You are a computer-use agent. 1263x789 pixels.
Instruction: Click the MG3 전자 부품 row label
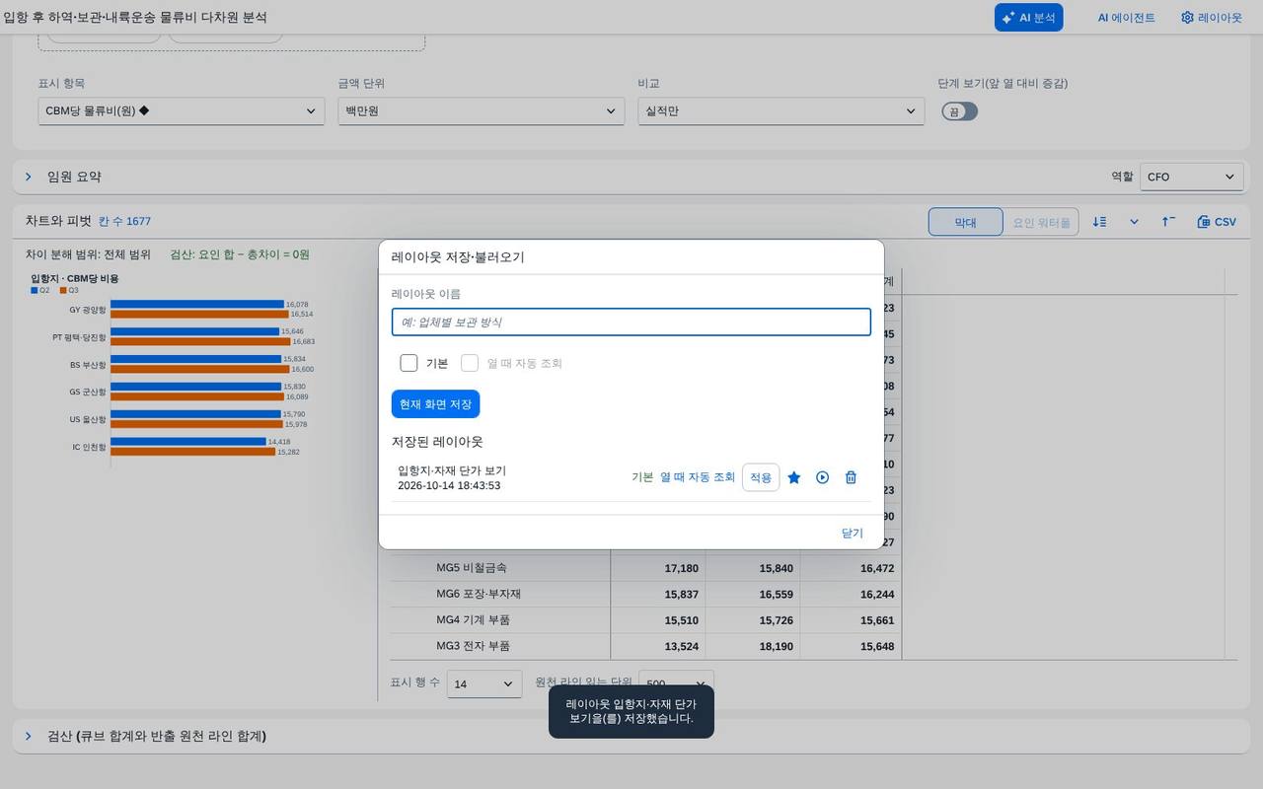474,645
